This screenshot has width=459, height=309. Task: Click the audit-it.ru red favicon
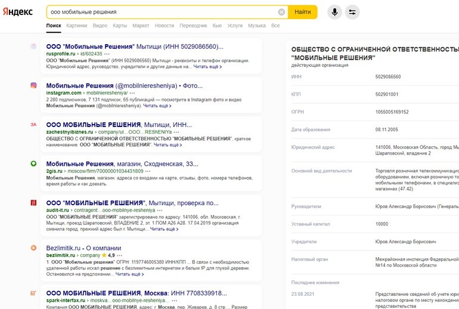(x=33, y=203)
